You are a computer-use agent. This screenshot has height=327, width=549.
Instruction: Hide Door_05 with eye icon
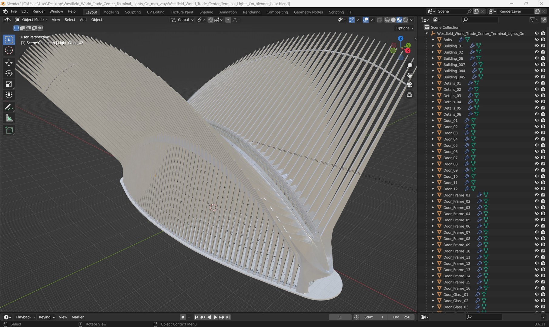coord(537,145)
